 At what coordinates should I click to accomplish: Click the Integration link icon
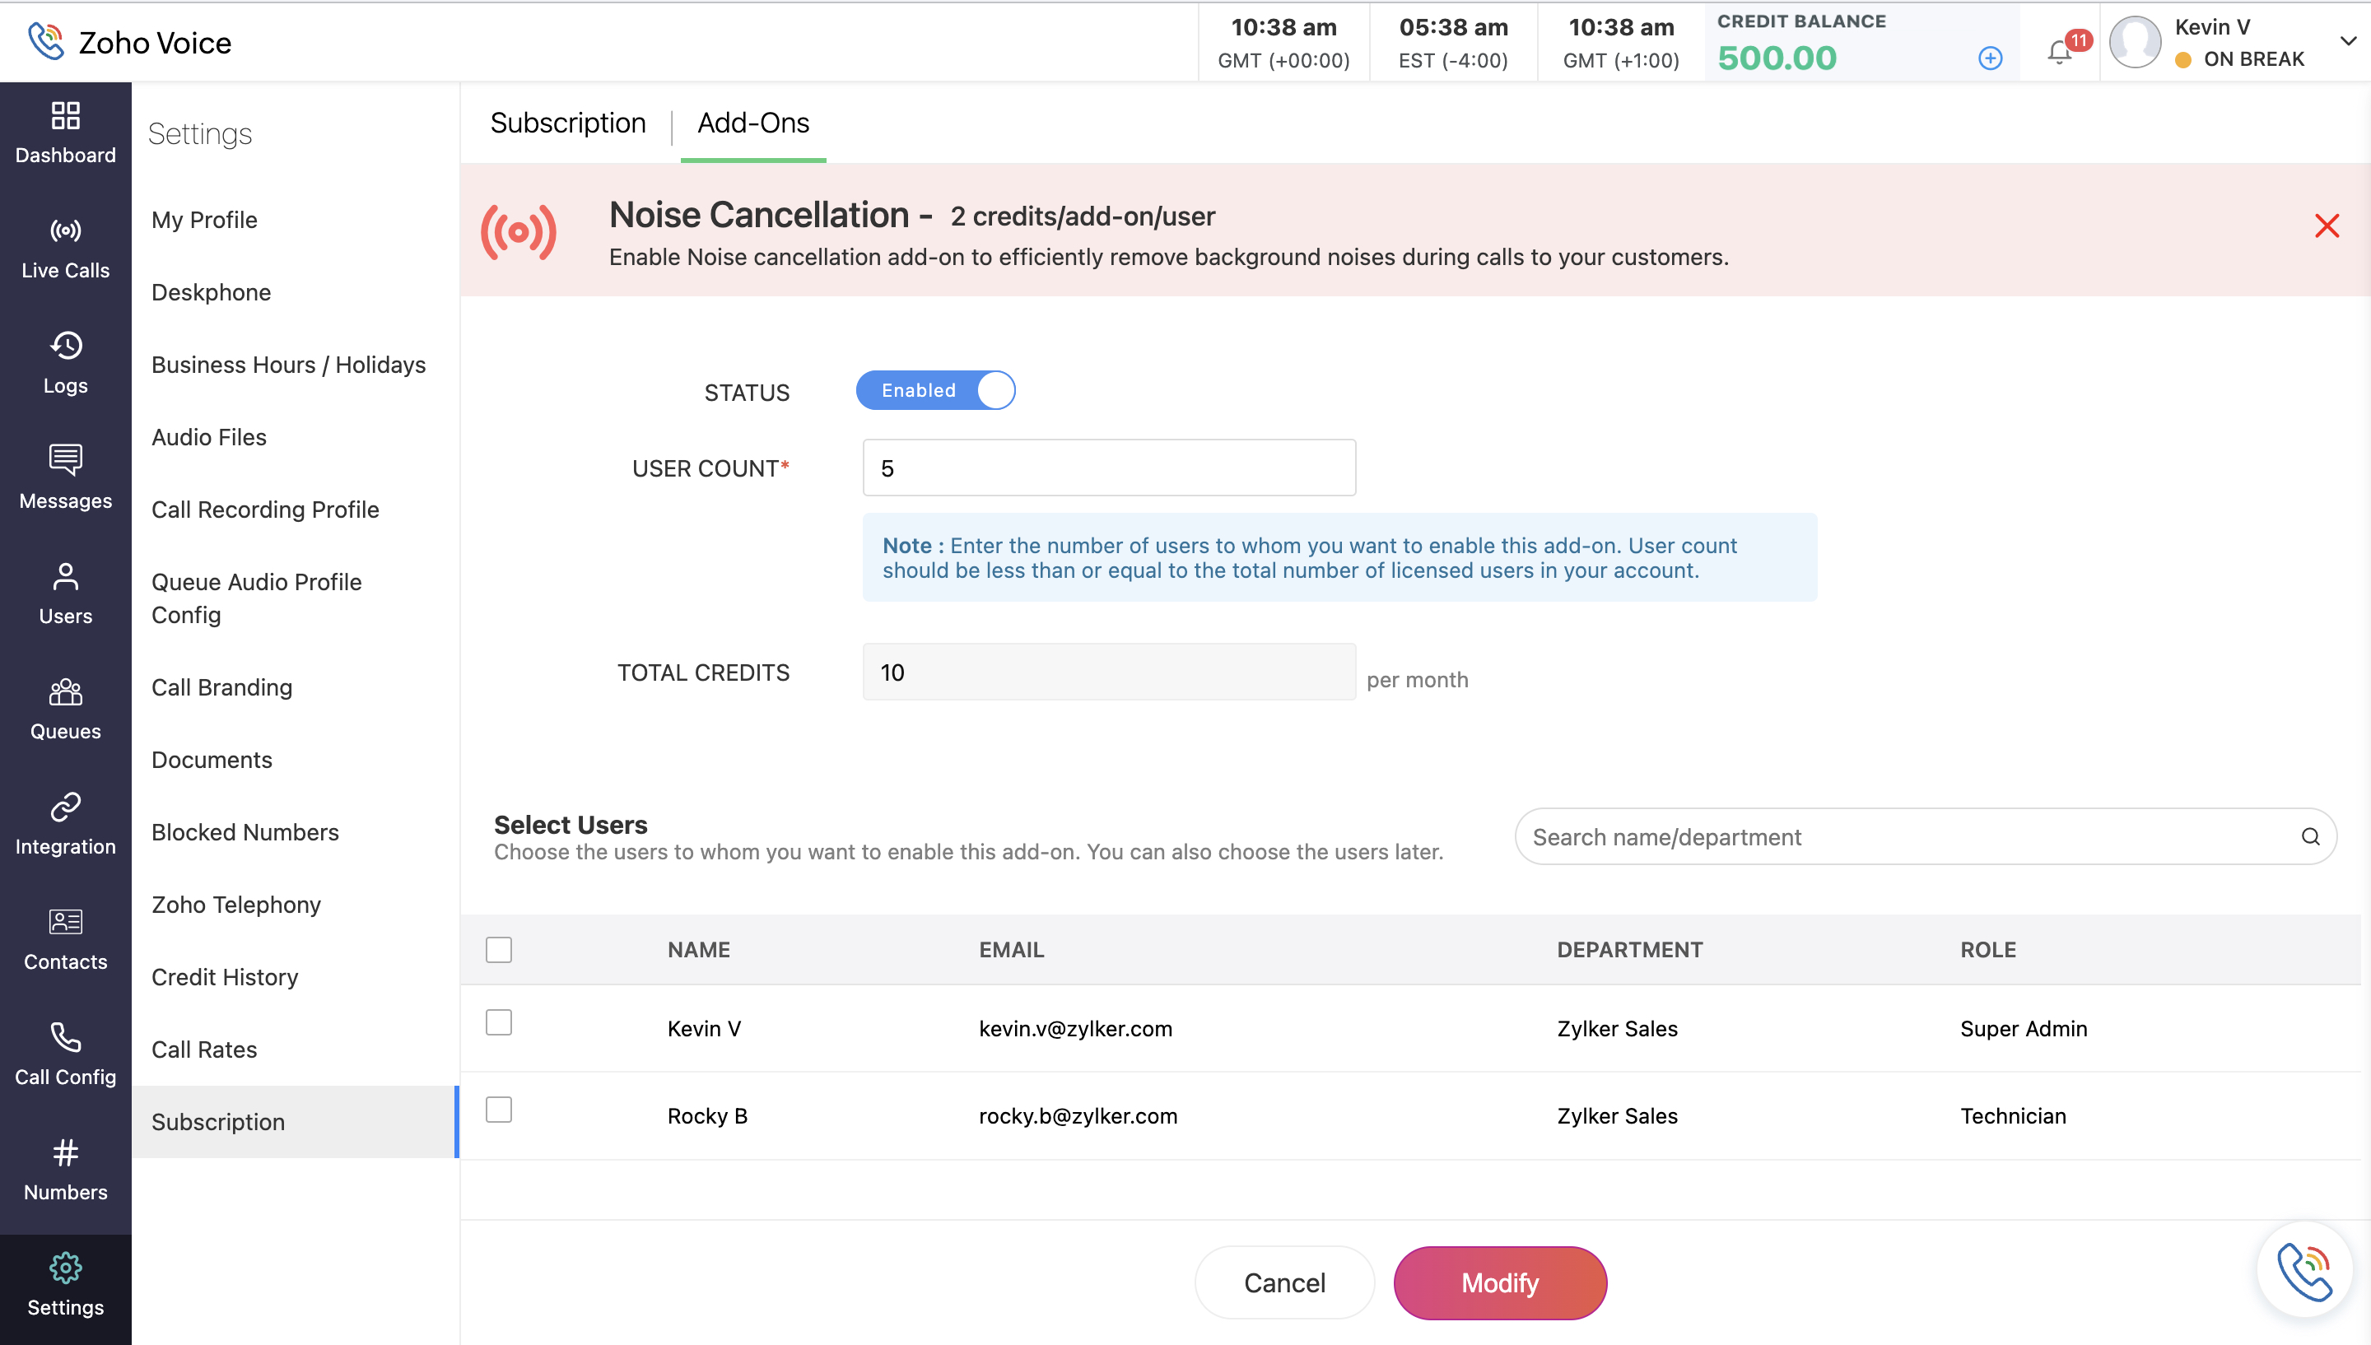(66, 807)
